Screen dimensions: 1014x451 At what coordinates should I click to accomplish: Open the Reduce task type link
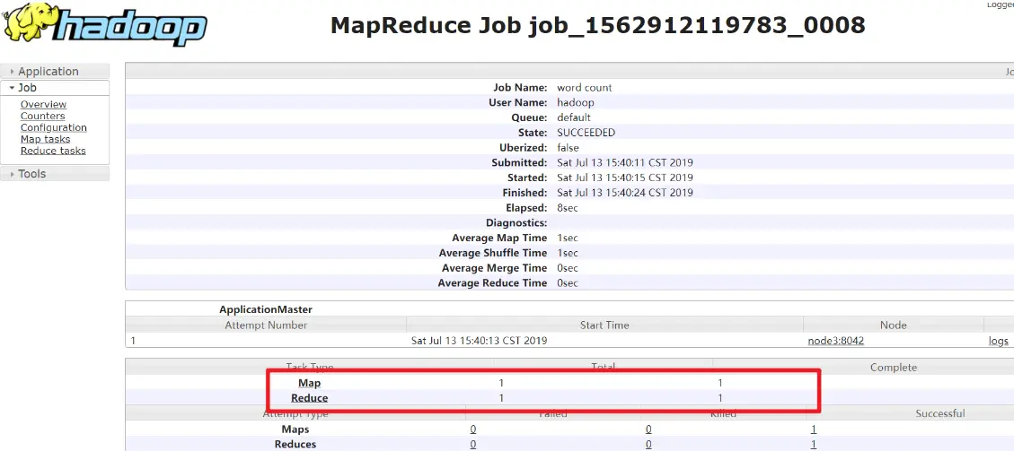tap(309, 398)
